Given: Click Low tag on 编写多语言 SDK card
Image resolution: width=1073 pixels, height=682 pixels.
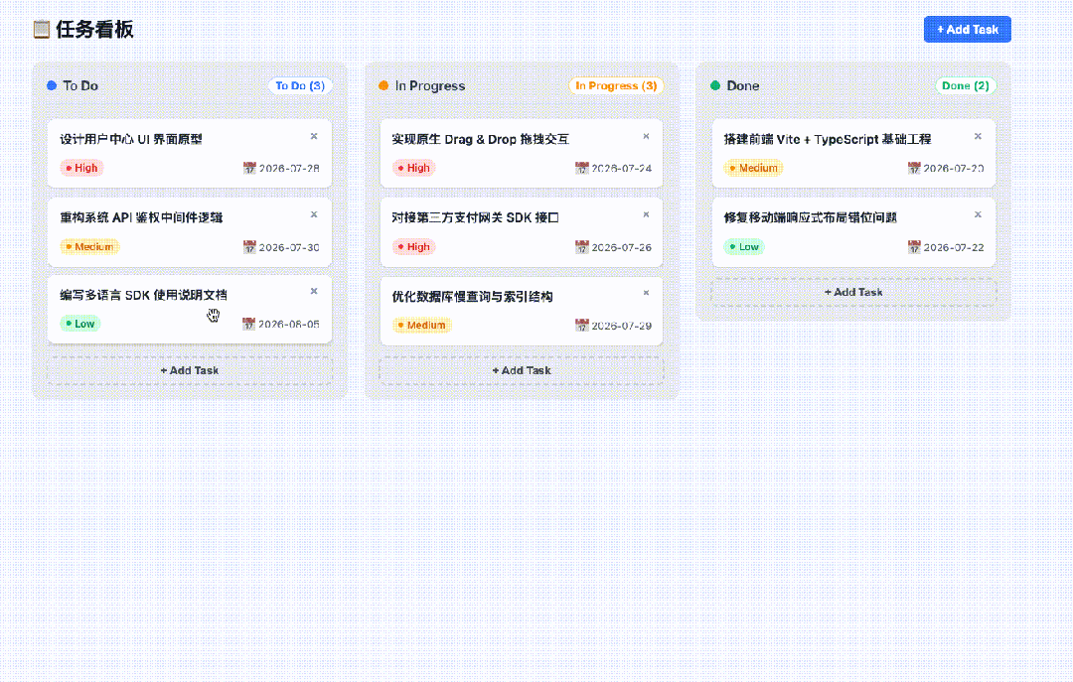Looking at the screenshot, I should 80,324.
